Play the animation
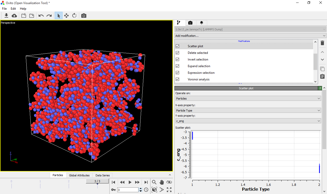This screenshot has height=194, width=327. (x=130, y=182)
